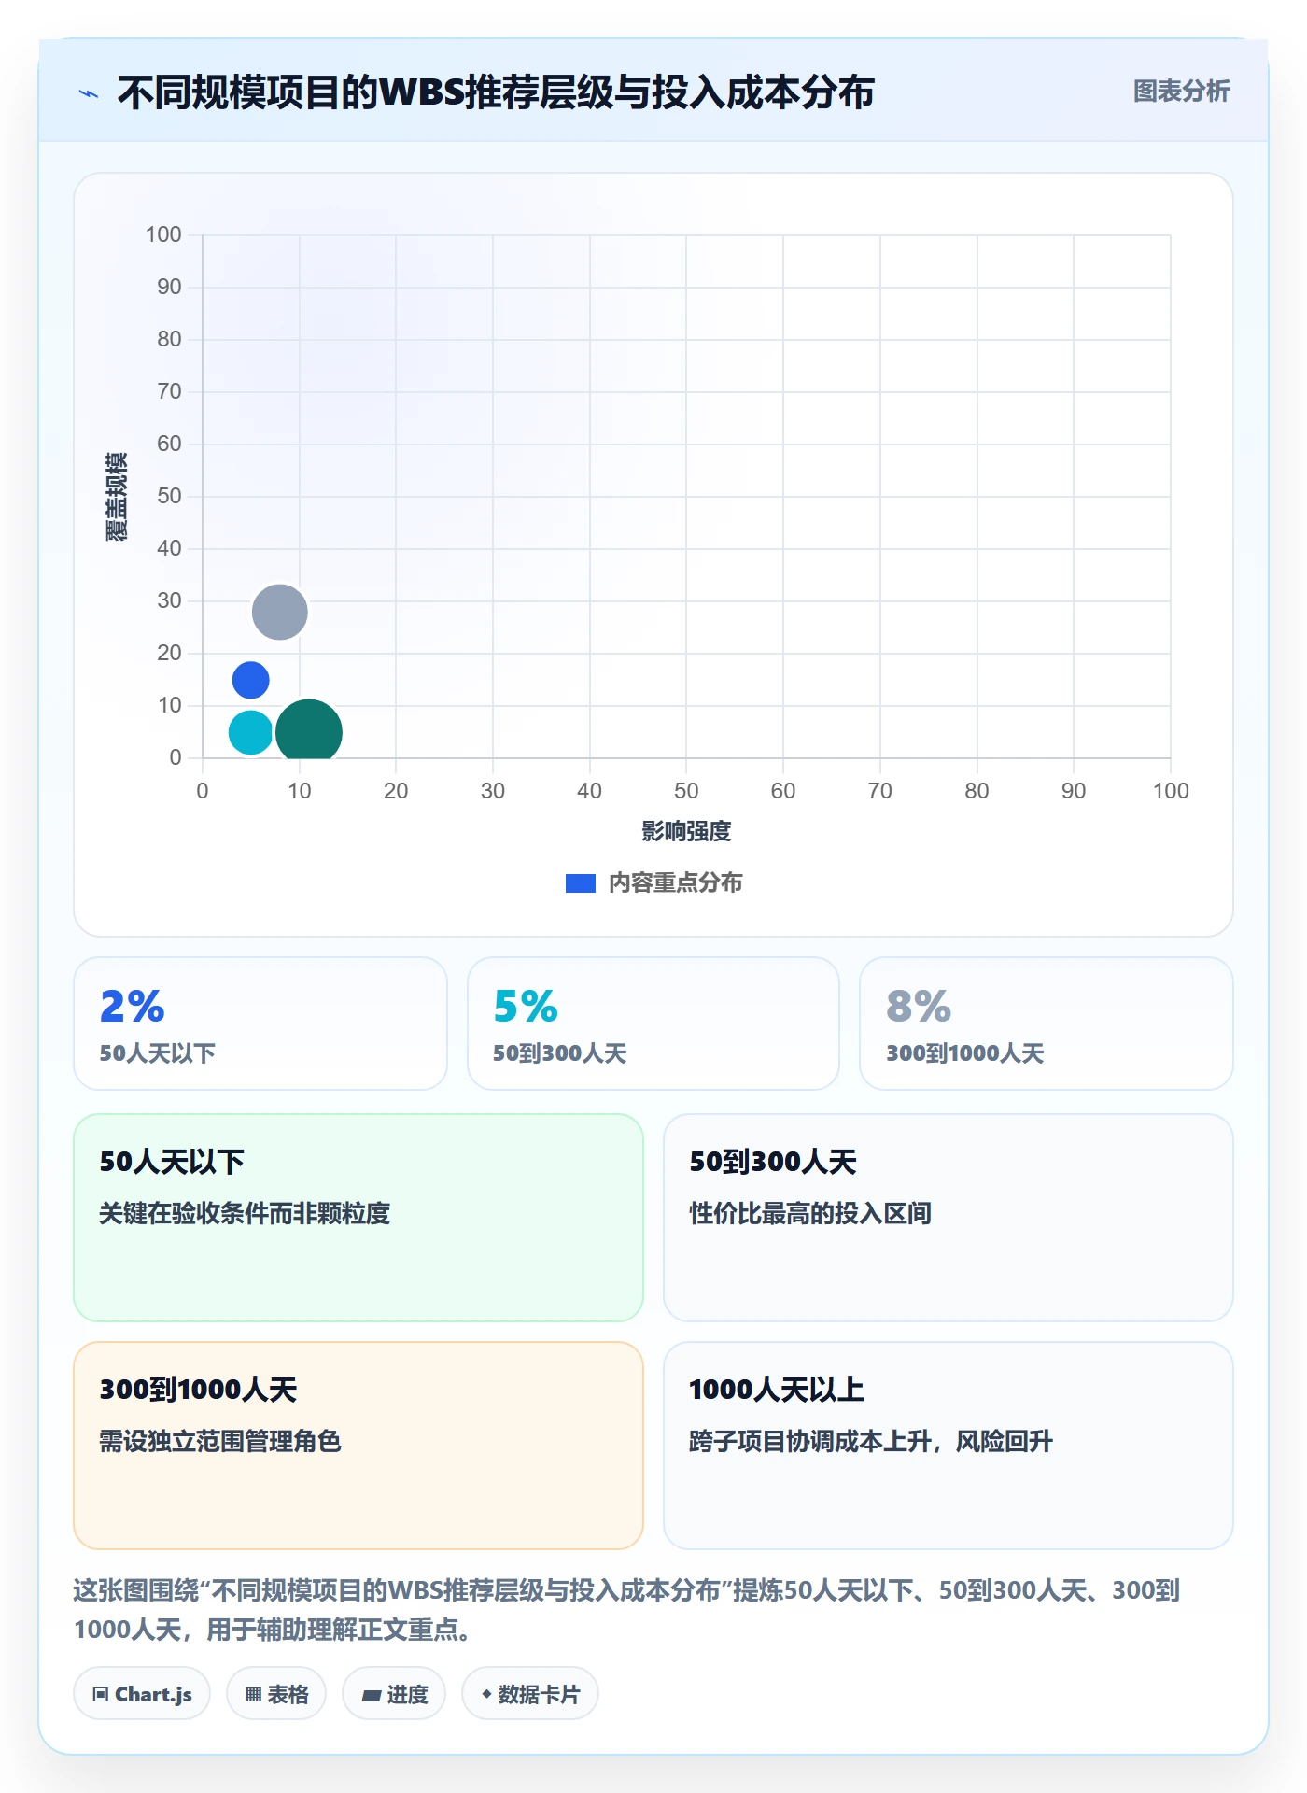Click the dark teal bubble

pos(309,730)
